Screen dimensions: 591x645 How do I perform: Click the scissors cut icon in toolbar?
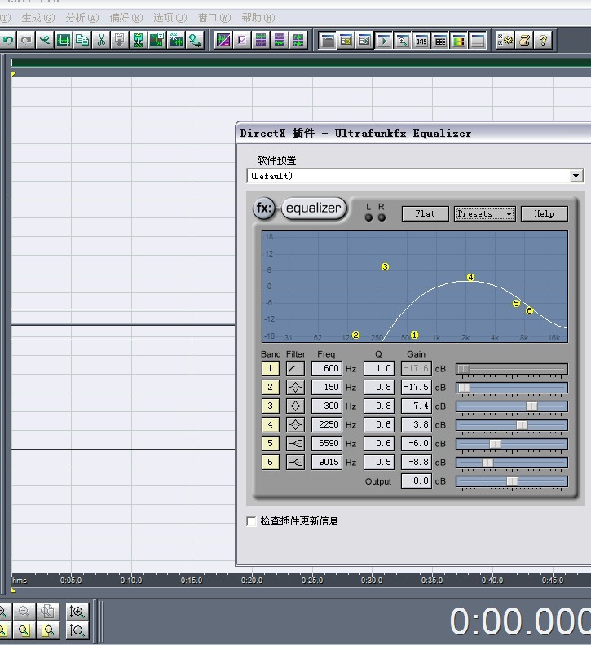tap(101, 41)
